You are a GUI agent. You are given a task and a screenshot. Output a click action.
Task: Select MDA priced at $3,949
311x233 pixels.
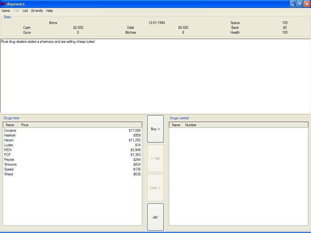(x=8, y=150)
